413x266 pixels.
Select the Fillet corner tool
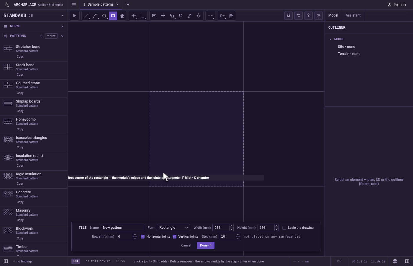(142, 16)
